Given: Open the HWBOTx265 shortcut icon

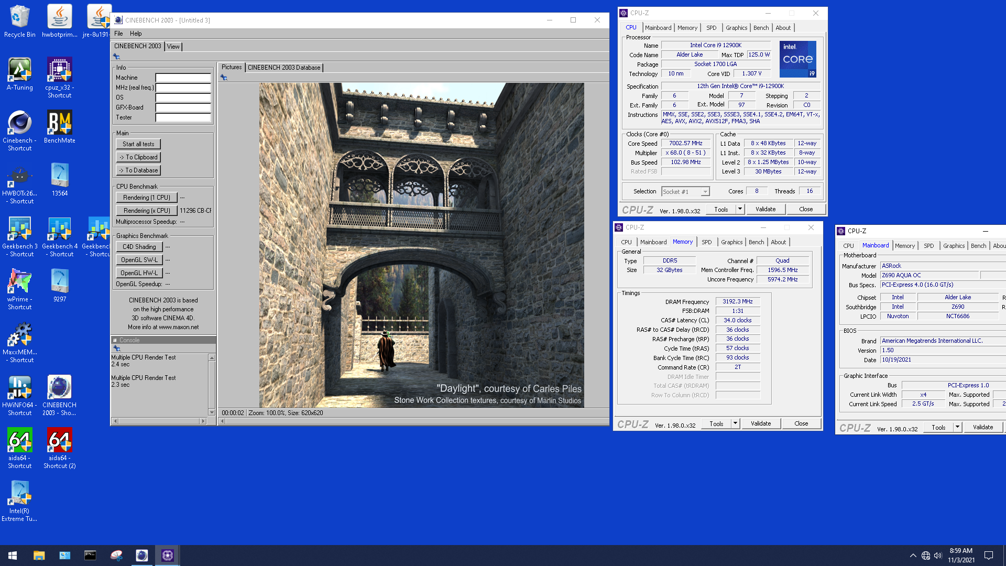Looking at the screenshot, I should click(20, 183).
